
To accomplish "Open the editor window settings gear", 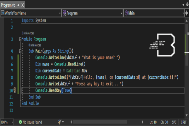I will pos(187,4).
